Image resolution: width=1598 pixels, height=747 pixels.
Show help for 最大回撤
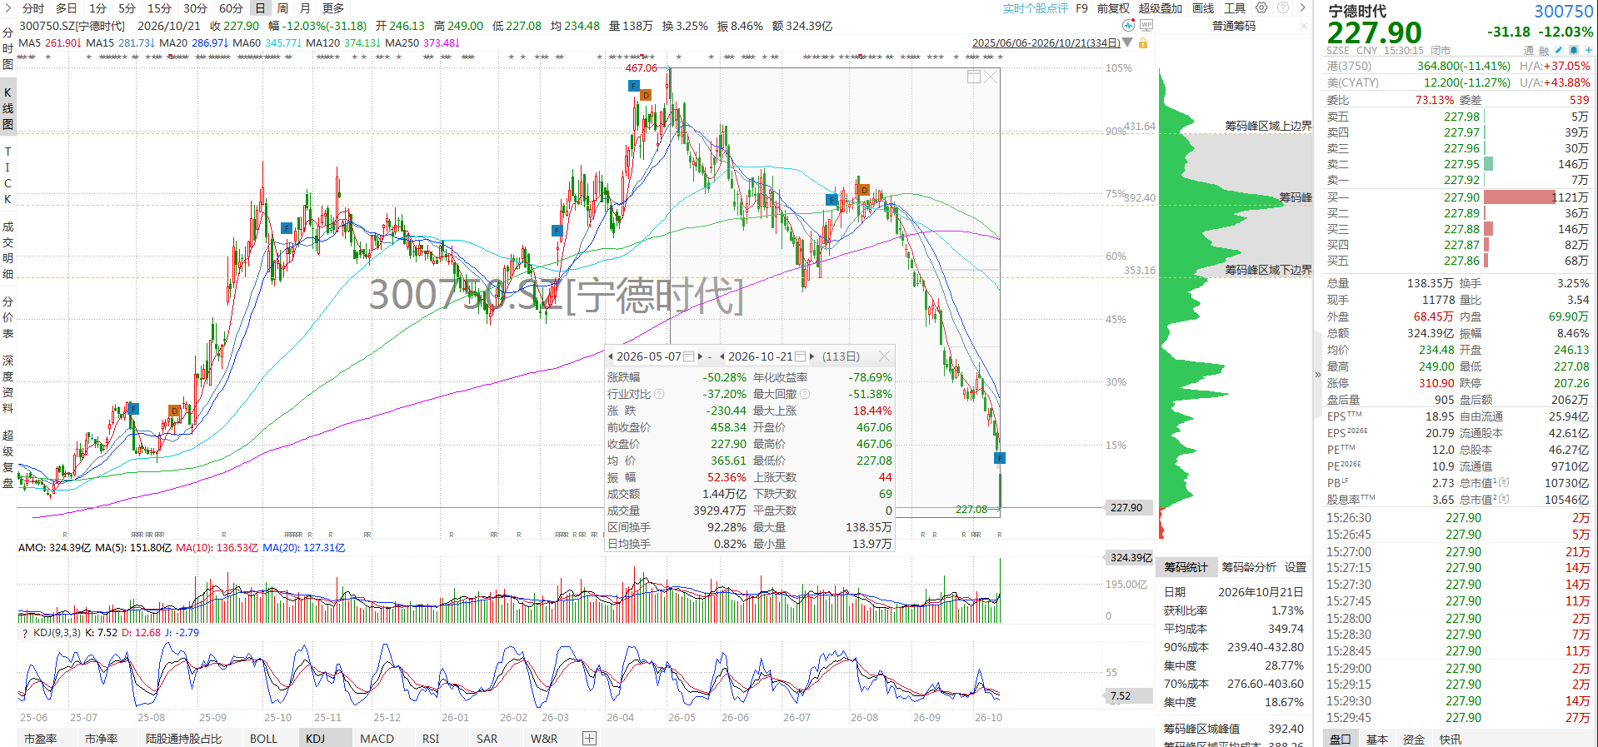tap(805, 394)
